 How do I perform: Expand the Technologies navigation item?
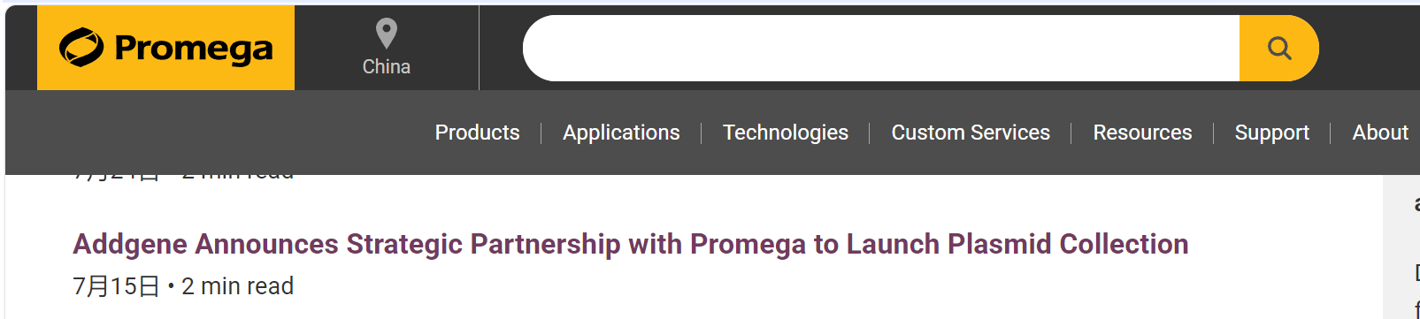pos(786,133)
